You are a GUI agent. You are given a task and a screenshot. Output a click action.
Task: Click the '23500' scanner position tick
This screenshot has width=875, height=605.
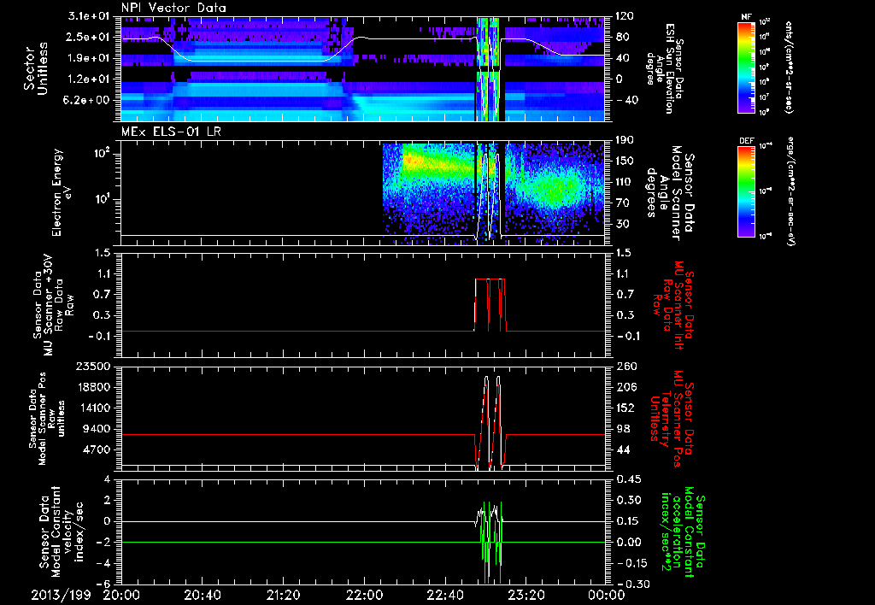92,366
